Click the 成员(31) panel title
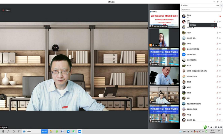The image size is (223, 134). pos(185,5)
